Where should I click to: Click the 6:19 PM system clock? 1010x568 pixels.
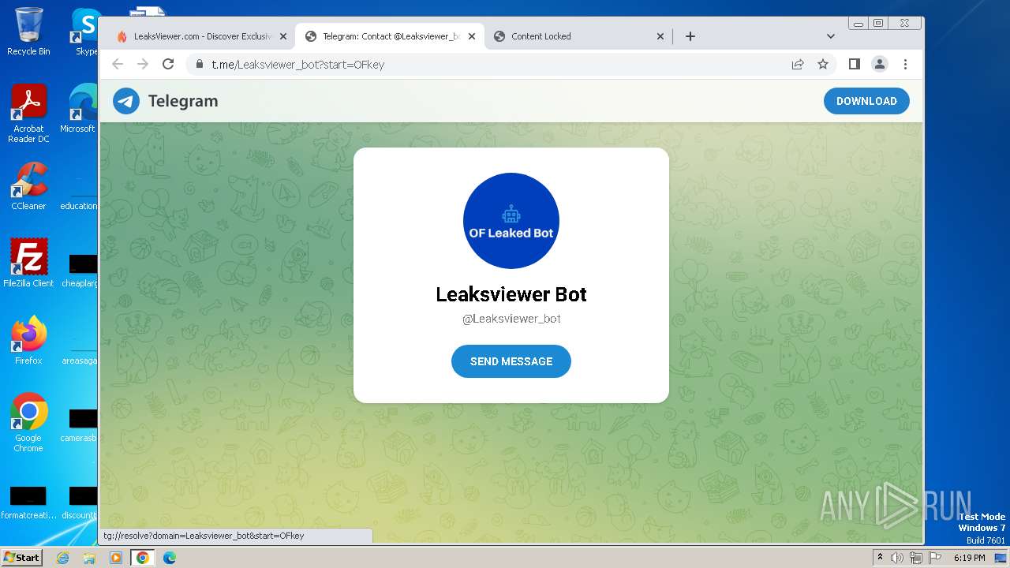tap(969, 558)
